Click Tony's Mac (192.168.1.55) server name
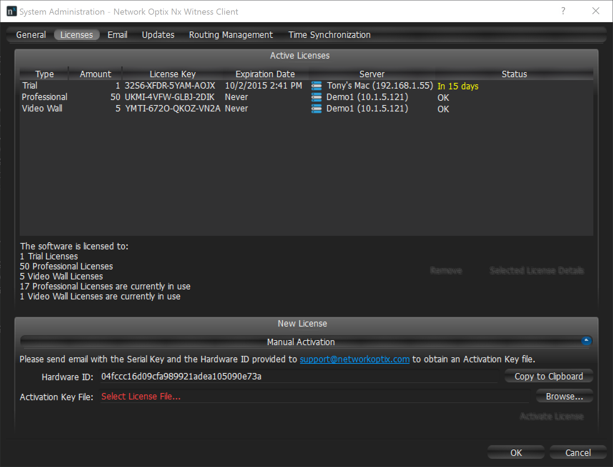Screen dimensions: 613x467 (x=380, y=86)
